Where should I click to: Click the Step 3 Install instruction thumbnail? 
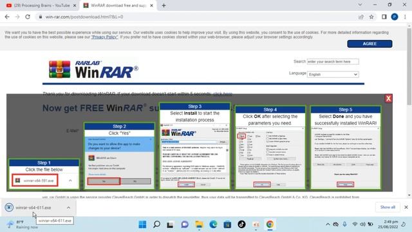click(x=194, y=146)
